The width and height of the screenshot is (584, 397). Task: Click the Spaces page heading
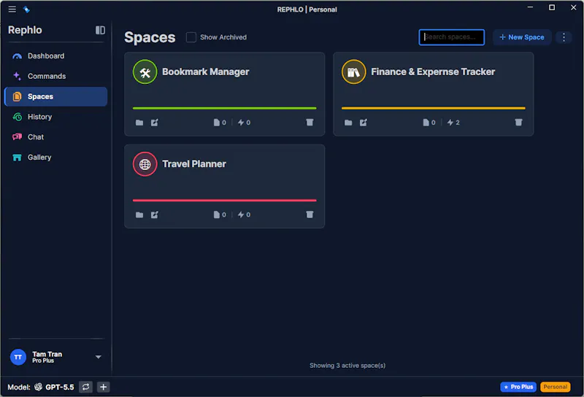[150, 37]
